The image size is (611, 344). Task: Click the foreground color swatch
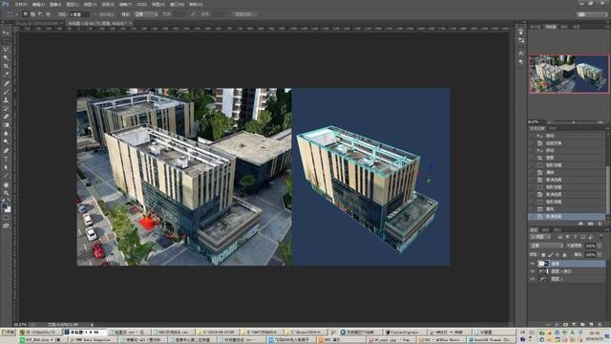click(4, 205)
